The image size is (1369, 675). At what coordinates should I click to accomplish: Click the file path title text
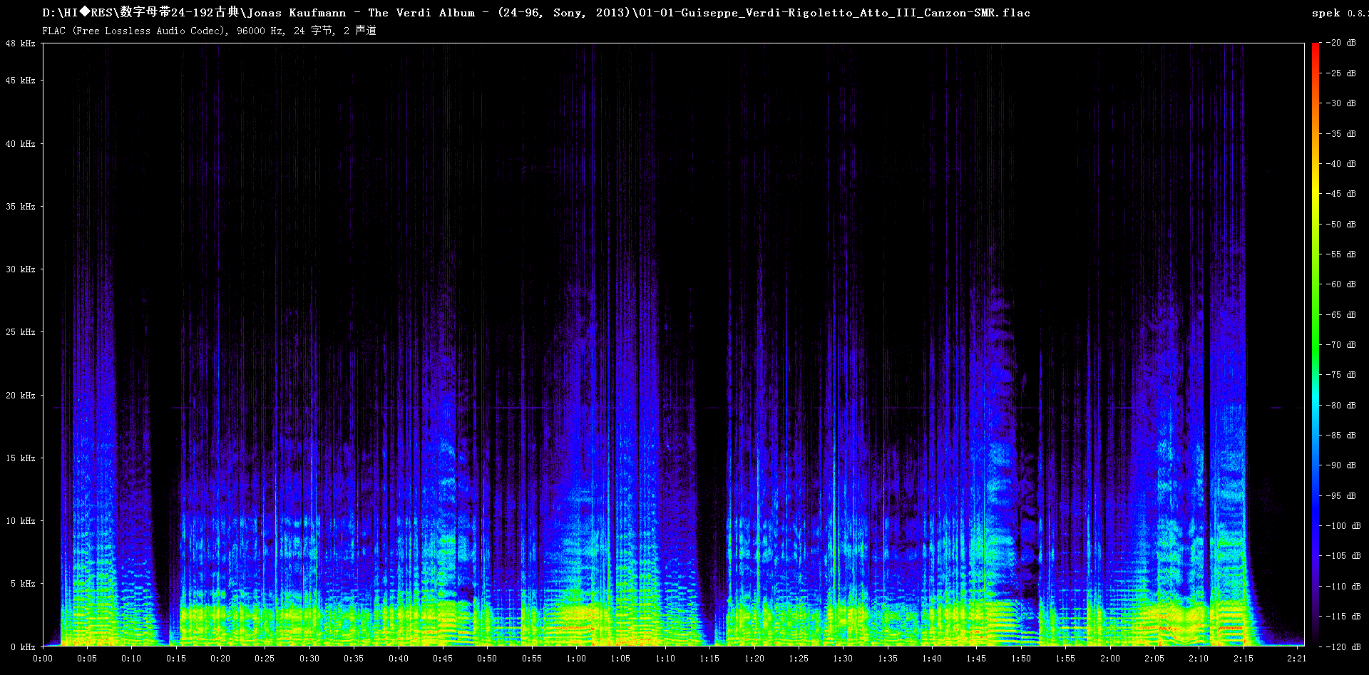pos(535,13)
